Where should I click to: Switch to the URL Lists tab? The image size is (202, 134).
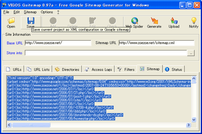pyautogui.click(x=38, y=69)
